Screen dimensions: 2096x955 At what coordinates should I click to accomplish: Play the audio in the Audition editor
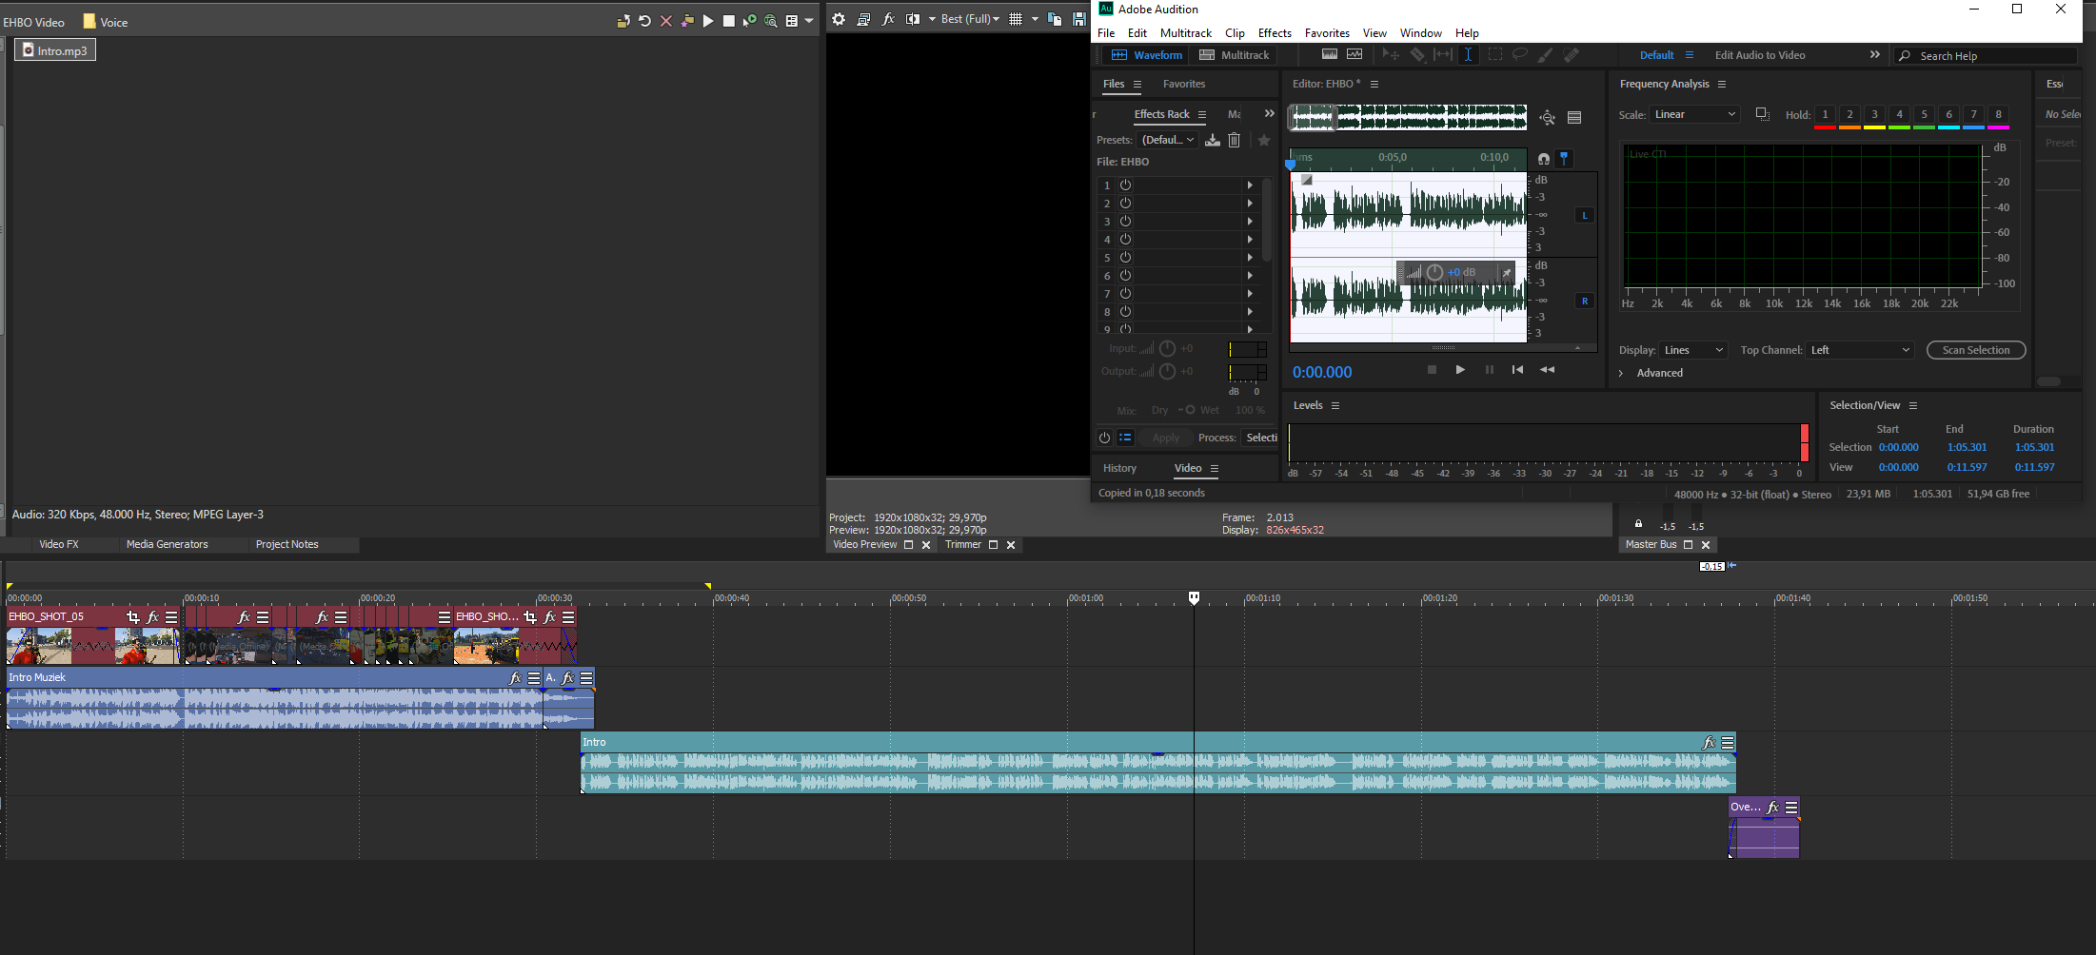(1460, 370)
